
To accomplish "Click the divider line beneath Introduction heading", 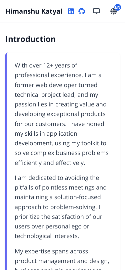I will pos(63,47).
